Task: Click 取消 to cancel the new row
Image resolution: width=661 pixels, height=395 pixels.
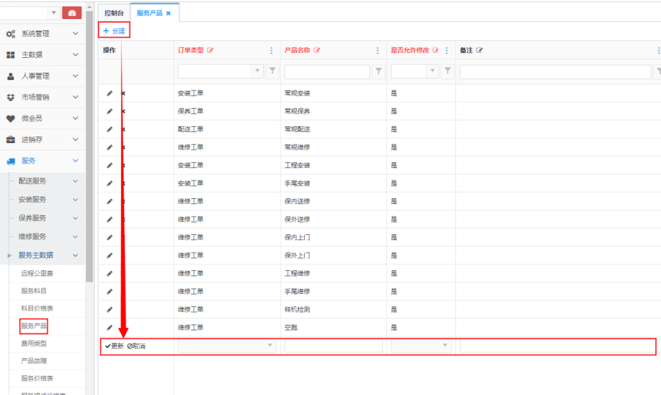Action: tap(137, 346)
